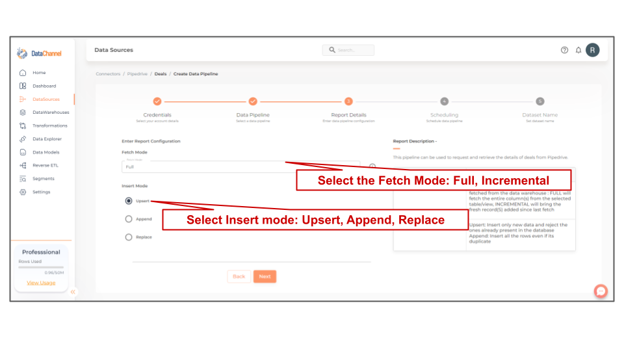Image resolution: width=624 pixels, height=351 pixels.
Task: Open the Dashboard icon in sidebar
Action: 23,86
